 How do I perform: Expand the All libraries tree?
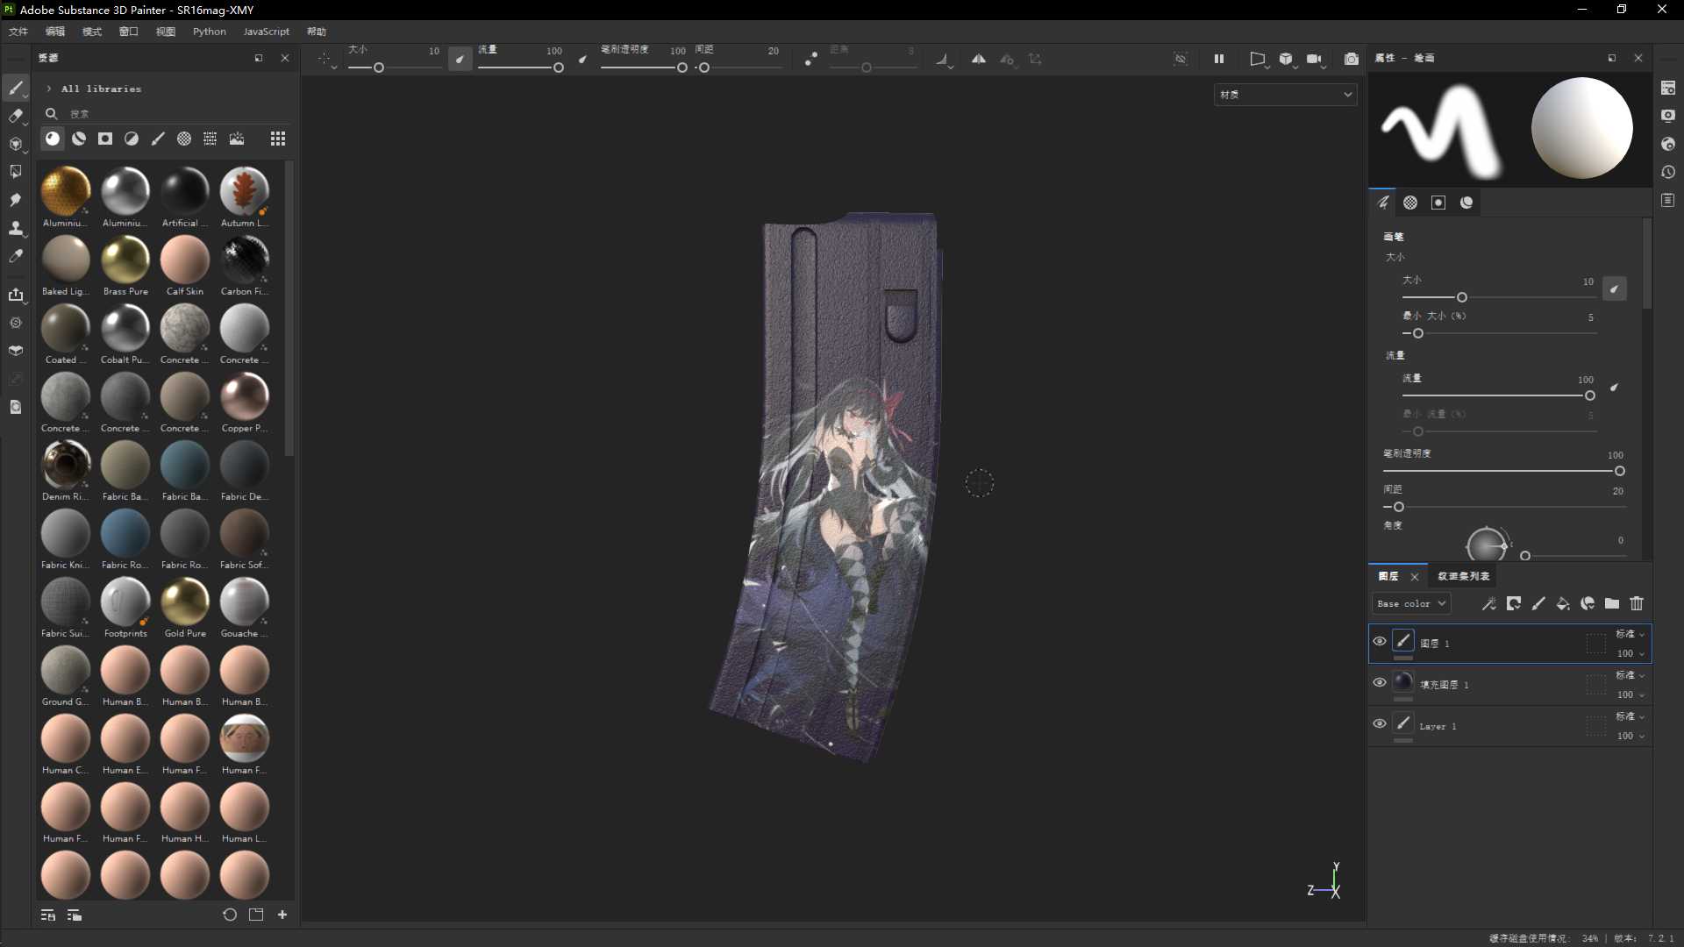tap(49, 89)
